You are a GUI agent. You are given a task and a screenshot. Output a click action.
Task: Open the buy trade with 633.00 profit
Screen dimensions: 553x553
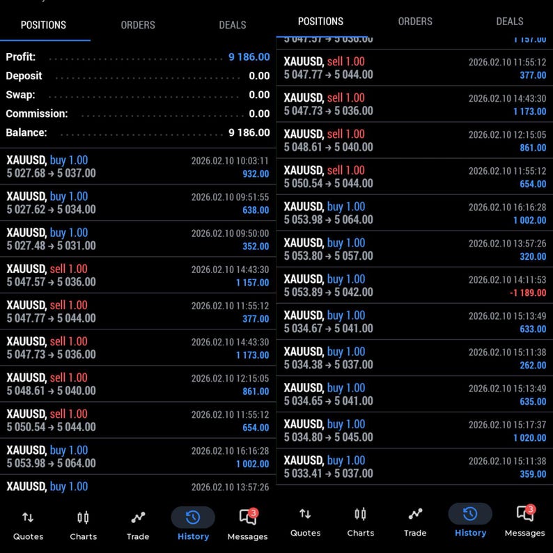[415, 322]
